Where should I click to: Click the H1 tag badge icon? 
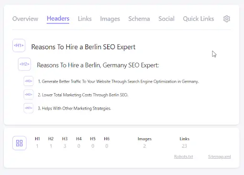(19, 45)
